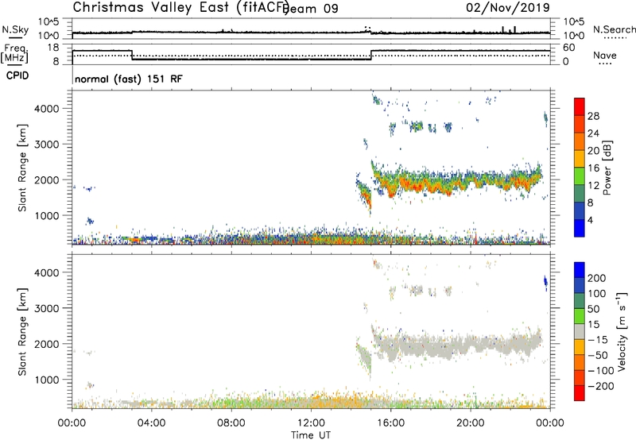Click the 'Beam 09' label
The image size is (636, 440).
pyautogui.click(x=312, y=8)
